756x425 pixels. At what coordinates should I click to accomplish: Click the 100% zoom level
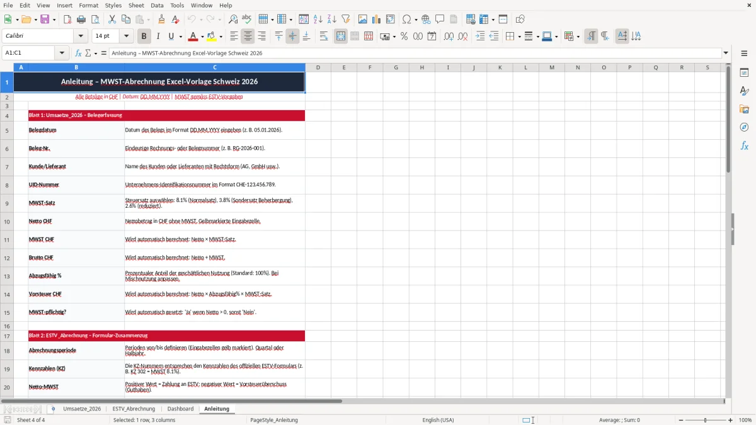click(745, 420)
